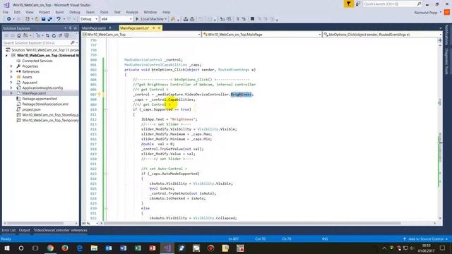
Task: Click the search magnifier in Solution Explorer
Action: 72,42
